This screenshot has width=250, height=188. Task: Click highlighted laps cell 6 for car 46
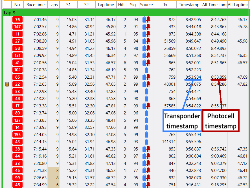54,185
